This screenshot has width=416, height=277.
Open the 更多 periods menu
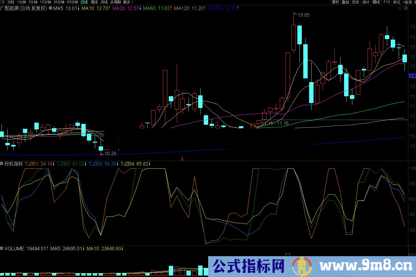tap(128, 2)
